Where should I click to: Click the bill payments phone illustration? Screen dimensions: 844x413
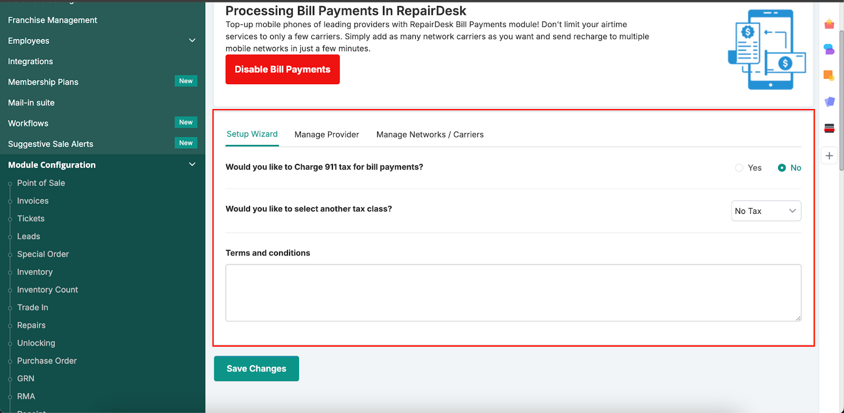click(x=767, y=50)
